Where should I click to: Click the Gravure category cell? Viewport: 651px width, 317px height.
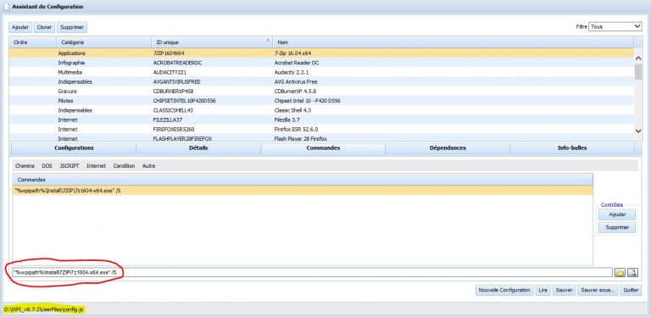tap(67, 92)
